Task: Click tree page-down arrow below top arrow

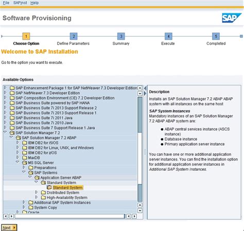Action: pos(140,94)
